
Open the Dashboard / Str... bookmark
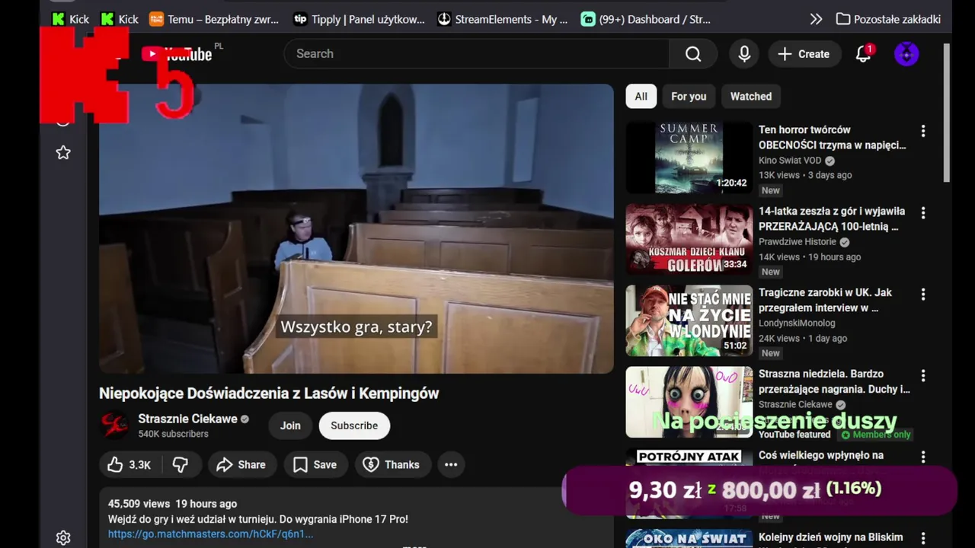[x=646, y=19]
